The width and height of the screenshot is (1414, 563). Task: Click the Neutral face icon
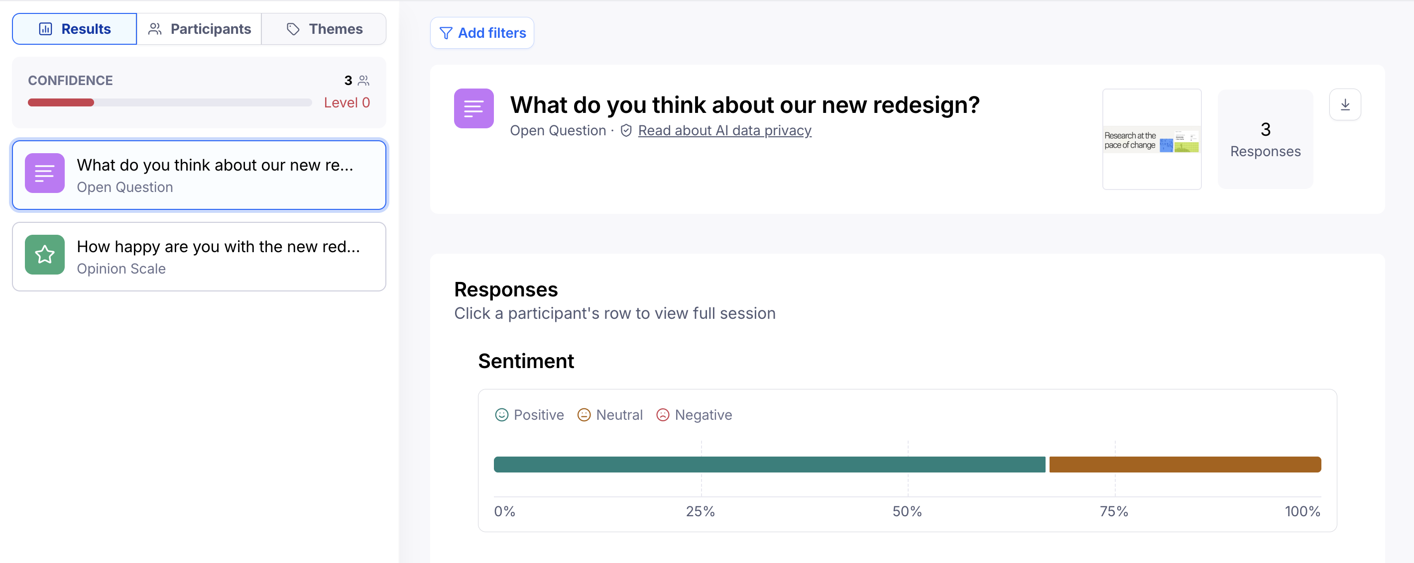(584, 415)
